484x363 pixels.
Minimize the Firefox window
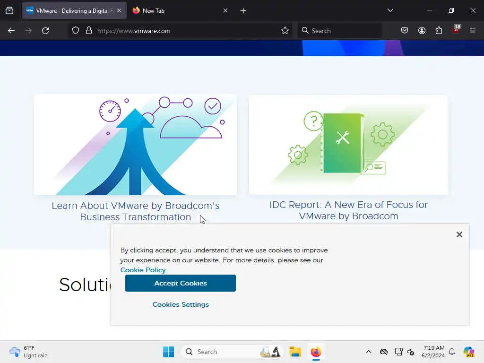click(429, 10)
